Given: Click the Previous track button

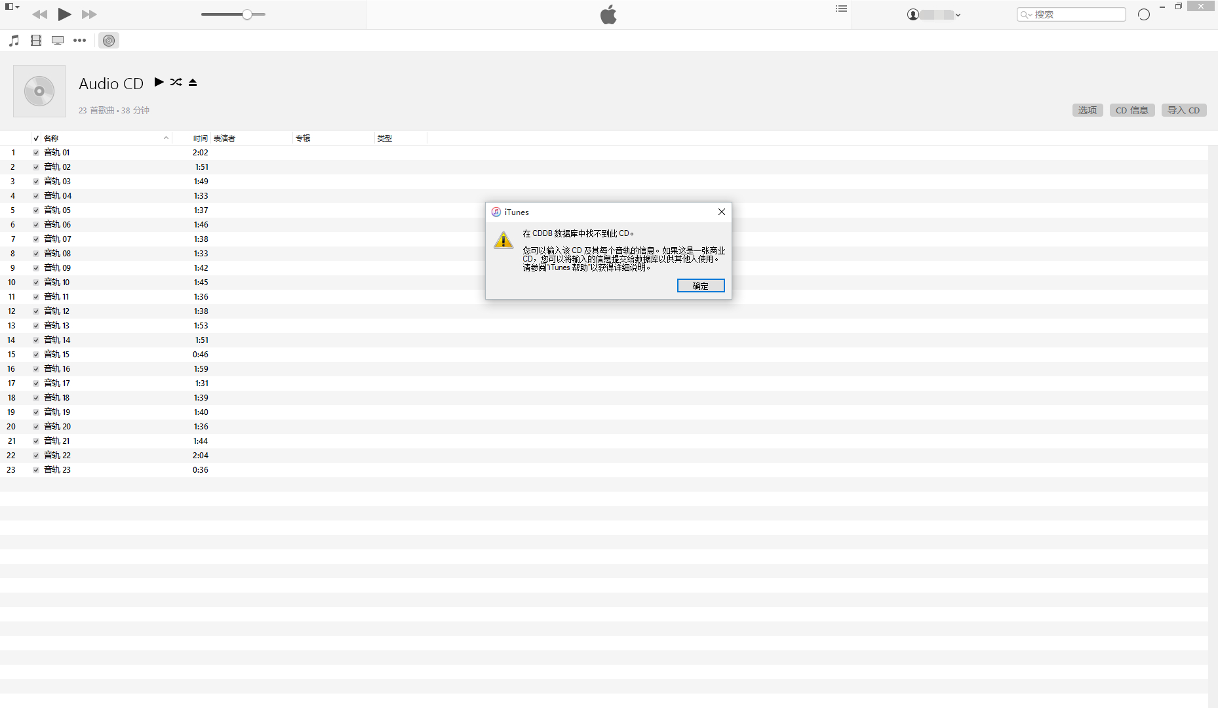Looking at the screenshot, I should 39,14.
